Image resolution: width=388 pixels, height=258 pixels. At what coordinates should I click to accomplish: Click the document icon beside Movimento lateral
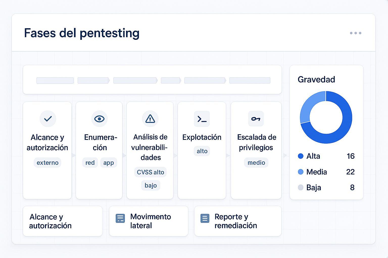click(120, 218)
